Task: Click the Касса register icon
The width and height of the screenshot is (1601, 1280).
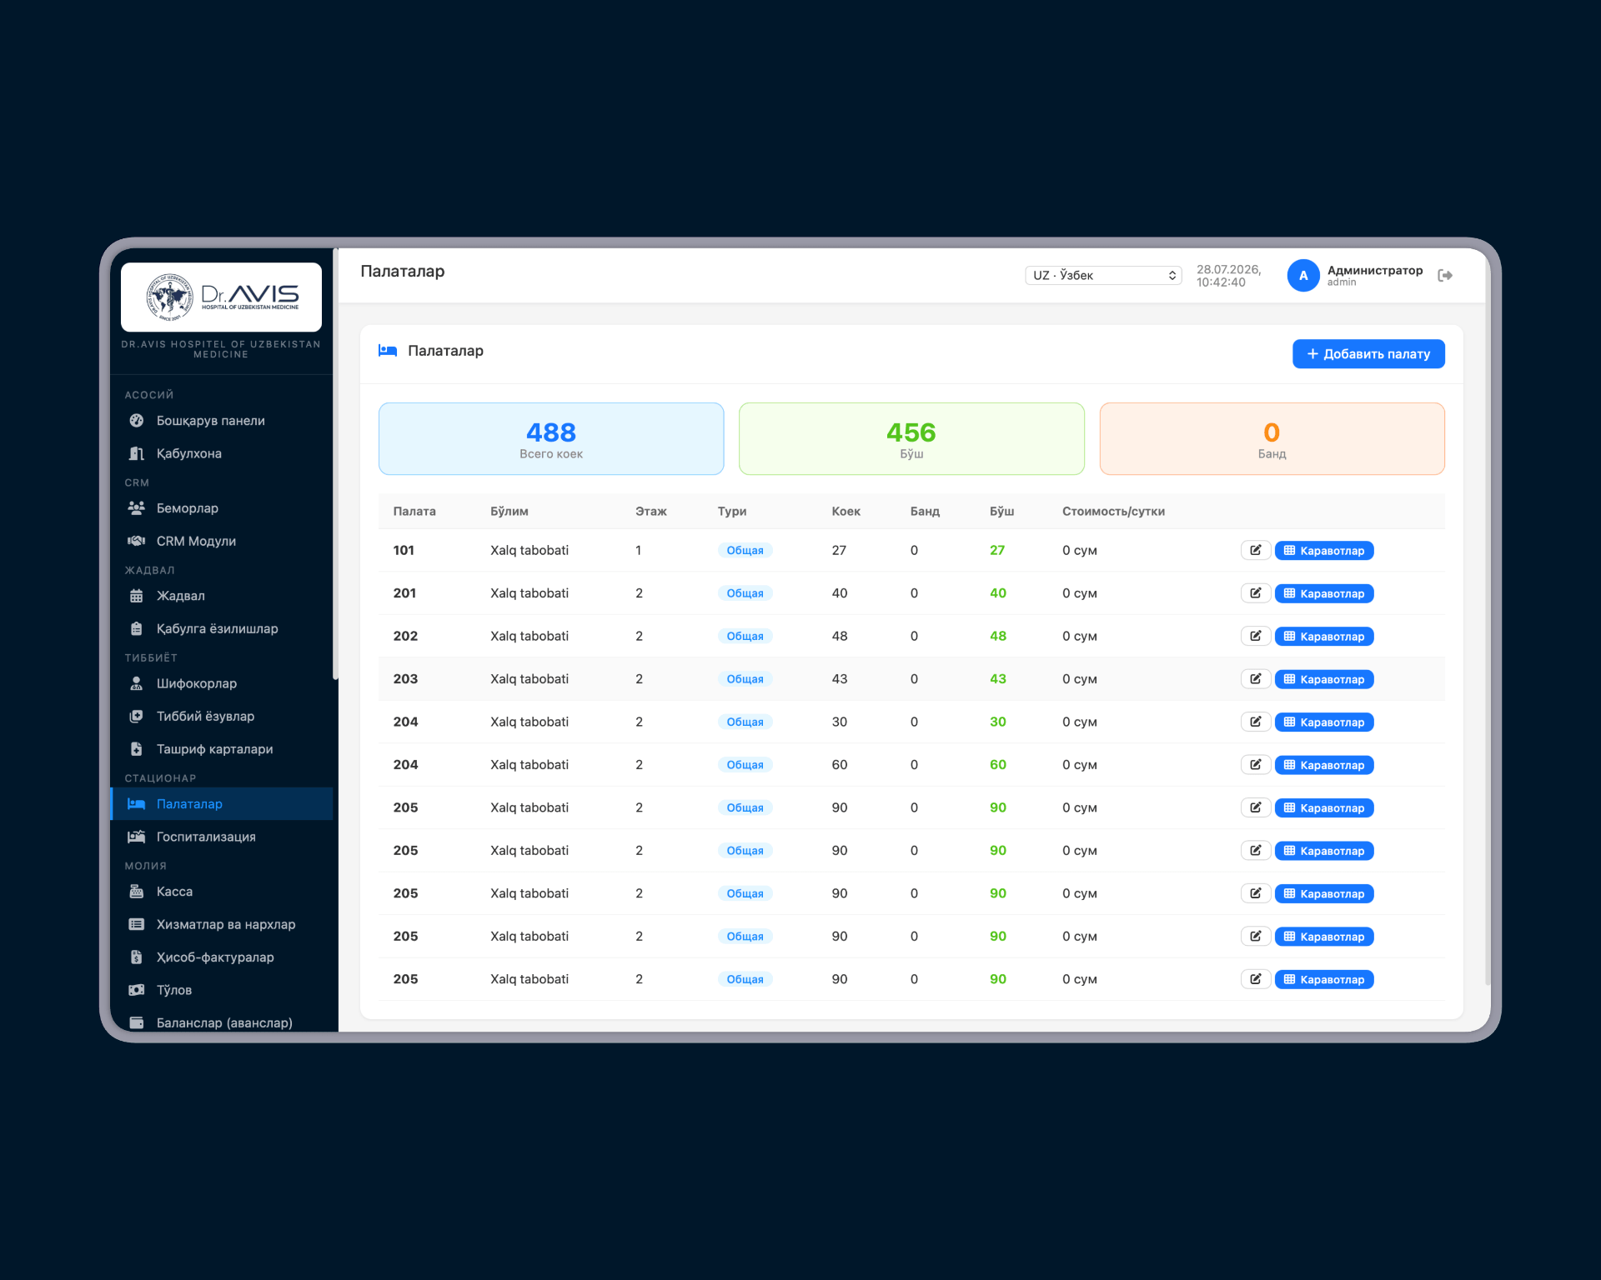Action: pyautogui.click(x=137, y=892)
